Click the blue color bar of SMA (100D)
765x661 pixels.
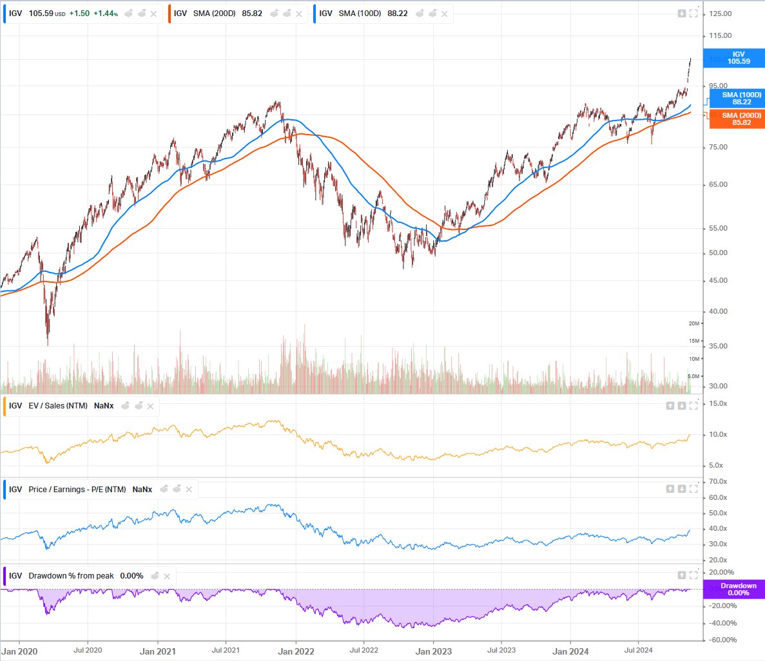[315, 14]
